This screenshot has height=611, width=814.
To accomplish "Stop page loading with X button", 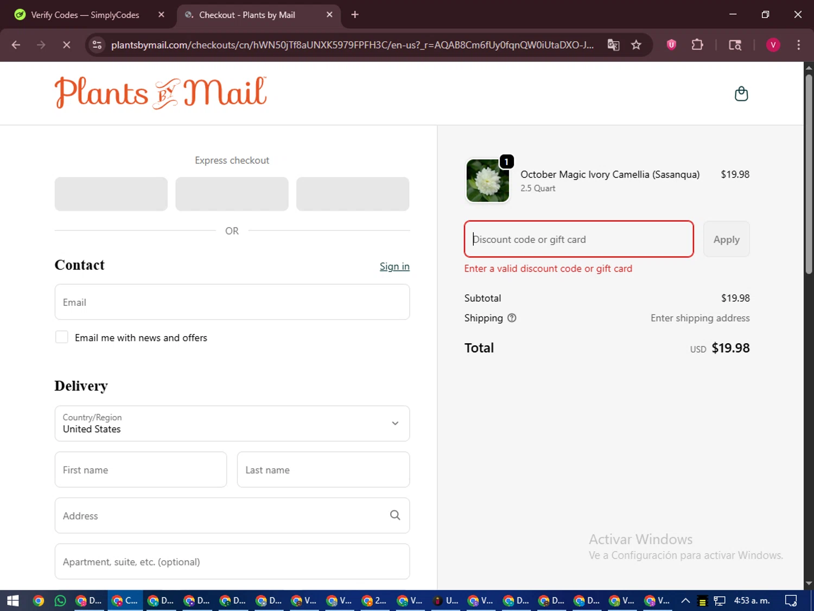I will pos(67,45).
